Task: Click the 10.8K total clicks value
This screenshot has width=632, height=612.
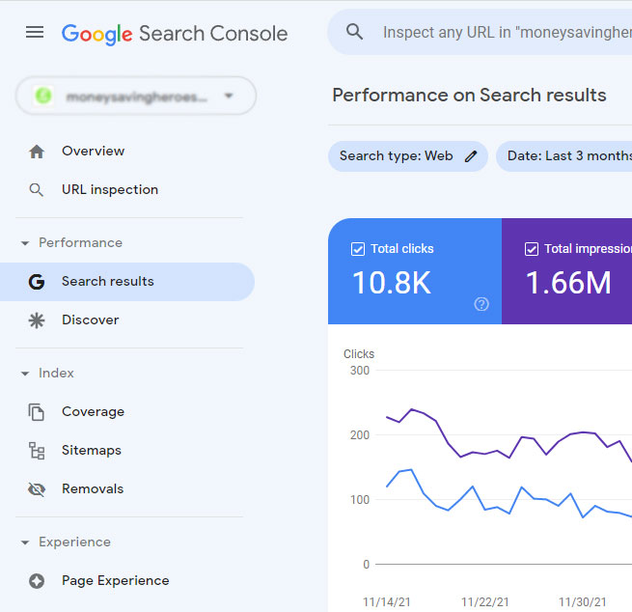Action: pos(392,283)
